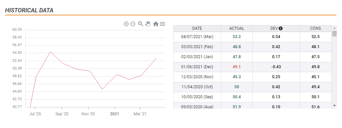This screenshot has width=342, height=128.
Task: Click the Nov '20 axis label
Action: pyautogui.click(x=88, y=114)
